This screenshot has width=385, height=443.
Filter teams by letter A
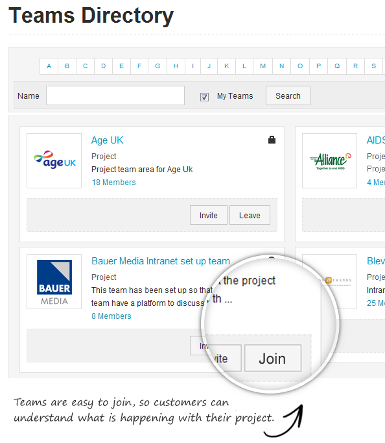tap(49, 66)
